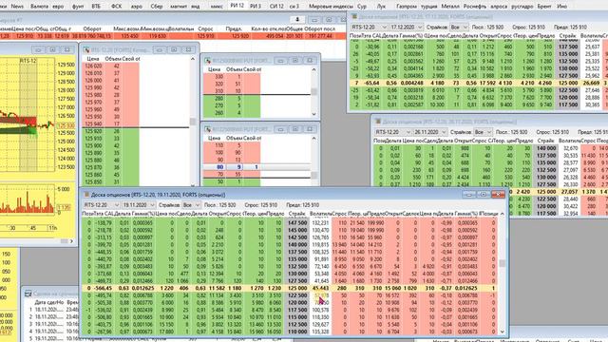Switch to the Валюта tab
The image size is (608, 342).
pyautogui.click(x=39, y=7)
